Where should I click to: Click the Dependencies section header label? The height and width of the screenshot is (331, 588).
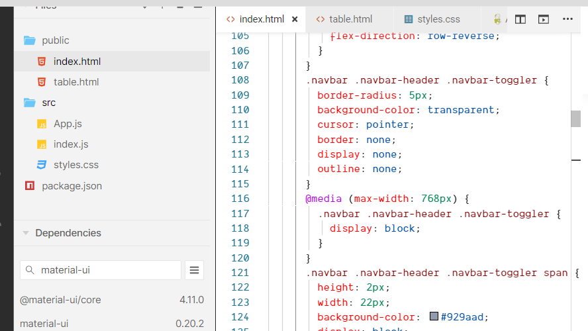pos(68,233)
